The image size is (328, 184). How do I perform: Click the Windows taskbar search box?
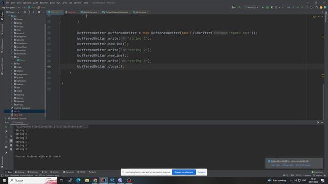click(33, 180)
